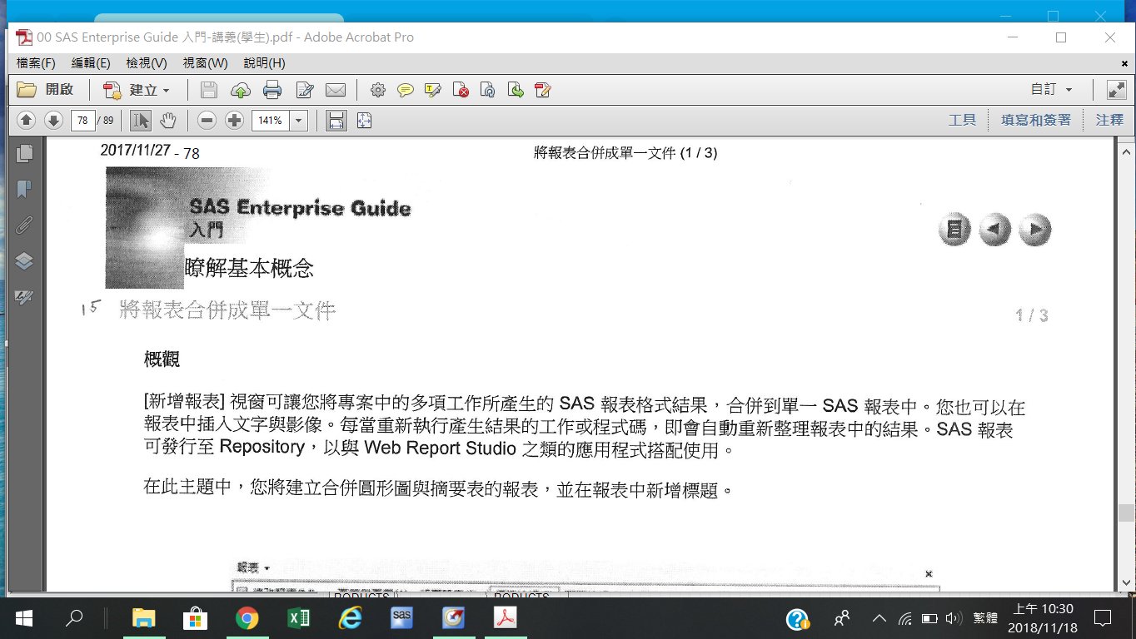Open signatures side panel icon

point(24,297)
